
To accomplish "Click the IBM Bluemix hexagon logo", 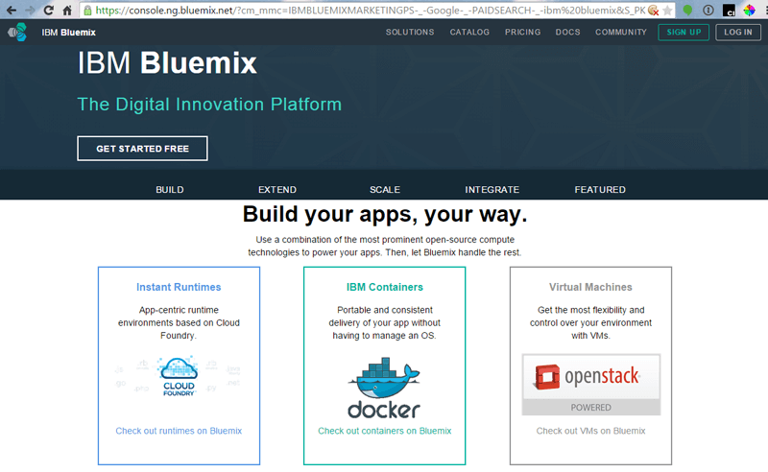I will click(x=17, y=33).
